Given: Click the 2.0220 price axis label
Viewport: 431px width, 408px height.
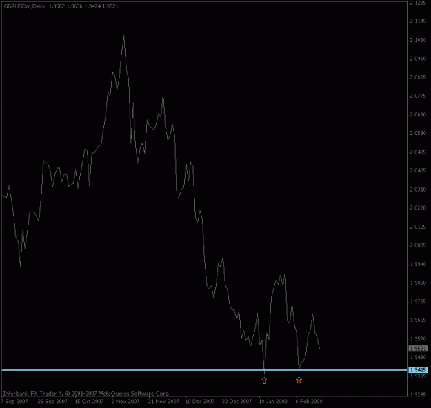Looking at the screenshot, I should tap(418, 208).
